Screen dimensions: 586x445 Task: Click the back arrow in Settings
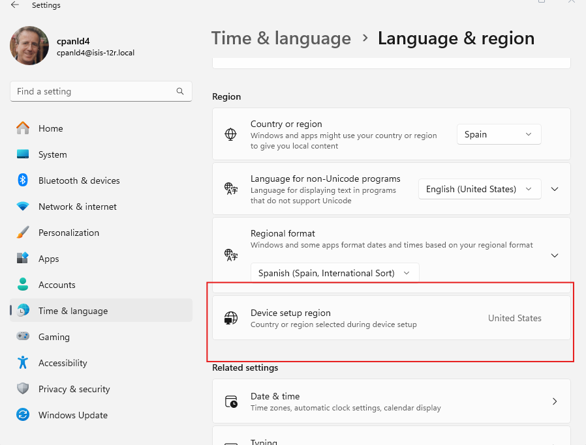14,5
